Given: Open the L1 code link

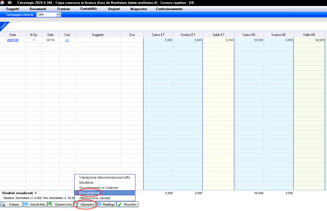Looking at the screenshot, I should tap(67, 40).
